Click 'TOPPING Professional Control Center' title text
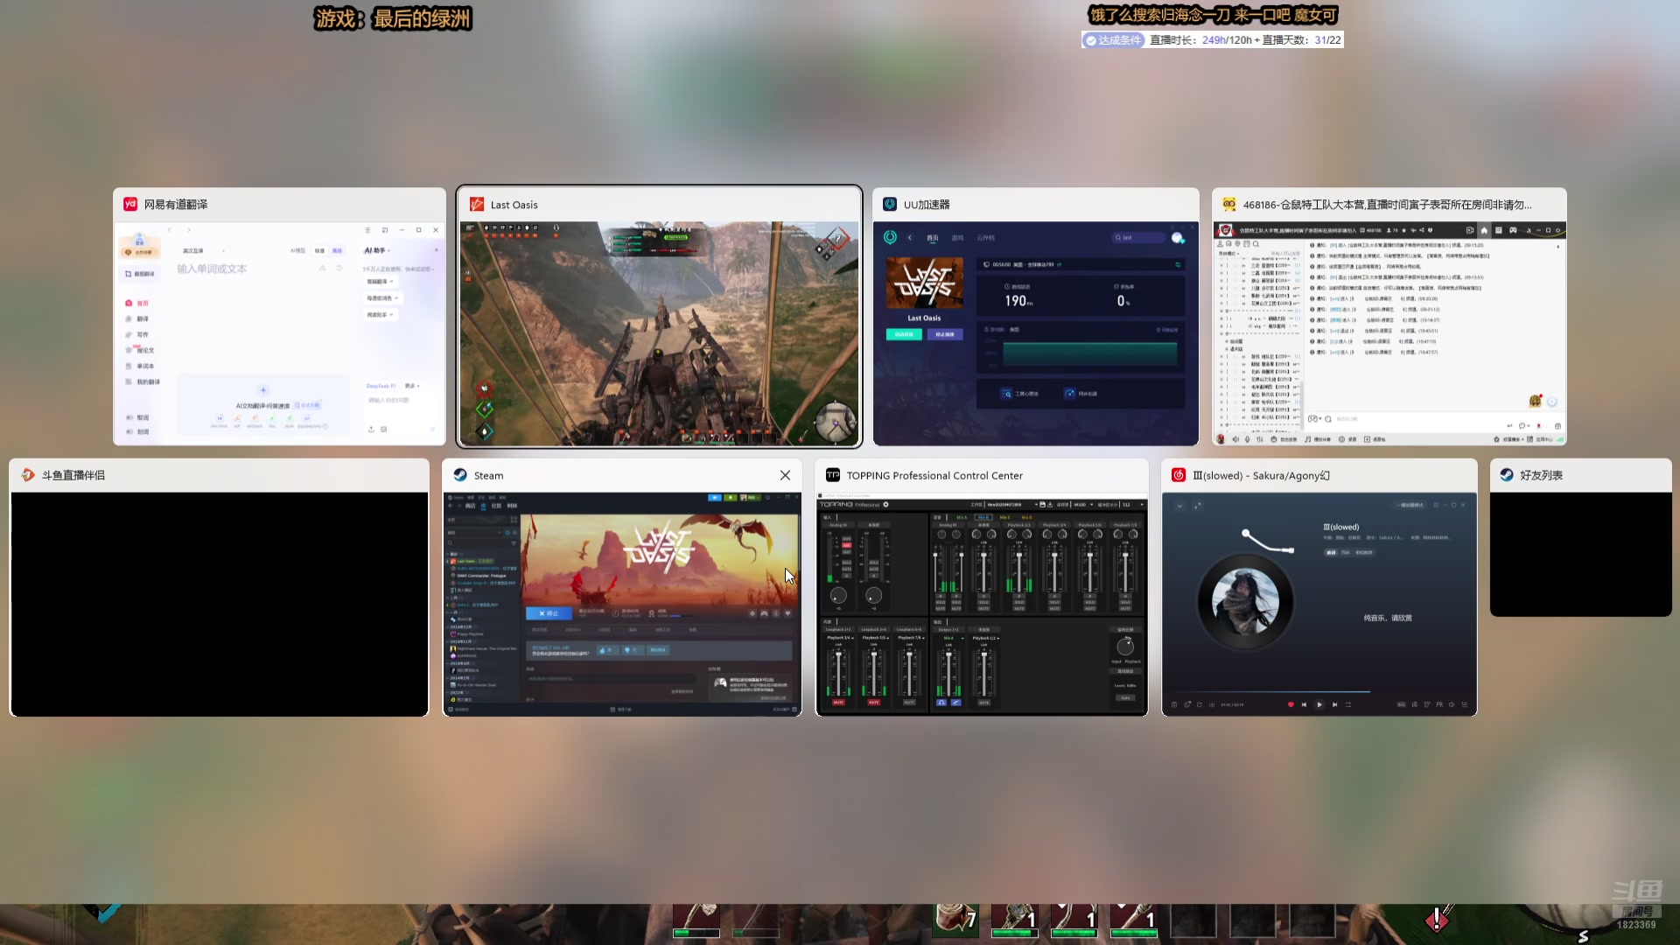The width and height of the screenshot is (1680, 945). [934, 476]
